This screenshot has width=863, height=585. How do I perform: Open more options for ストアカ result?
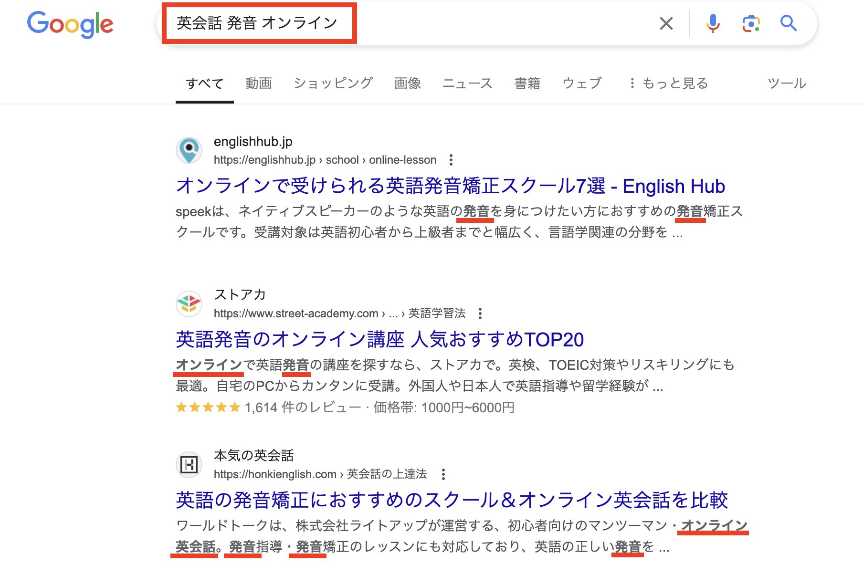(x=480, y=313)
